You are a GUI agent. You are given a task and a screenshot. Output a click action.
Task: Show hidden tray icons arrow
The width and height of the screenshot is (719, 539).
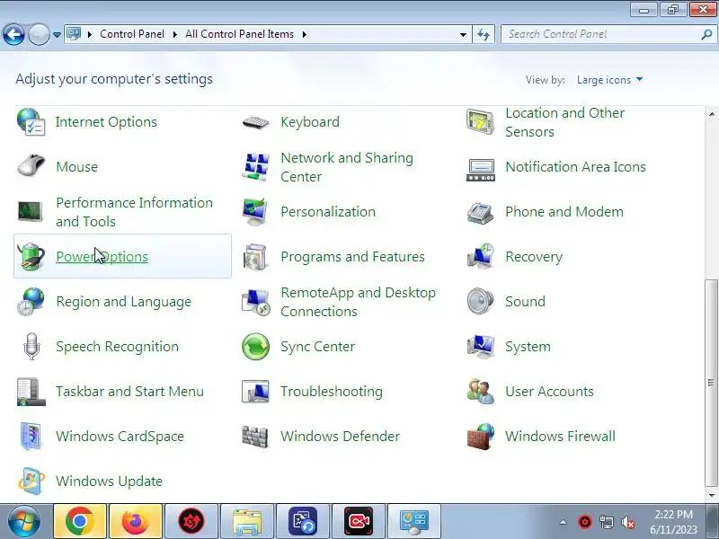[x=563, y=522]
